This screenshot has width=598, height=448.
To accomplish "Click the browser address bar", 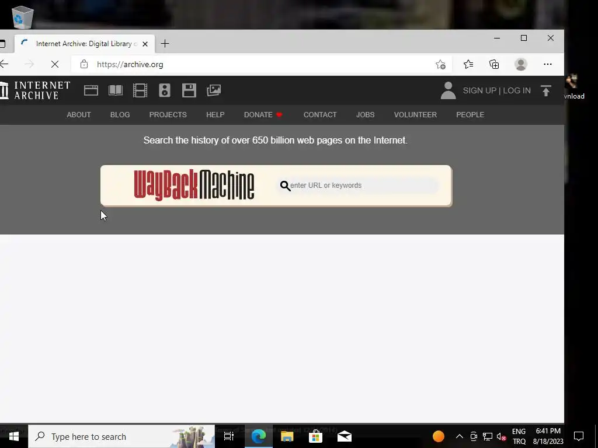I will click(x=261, y=64).
